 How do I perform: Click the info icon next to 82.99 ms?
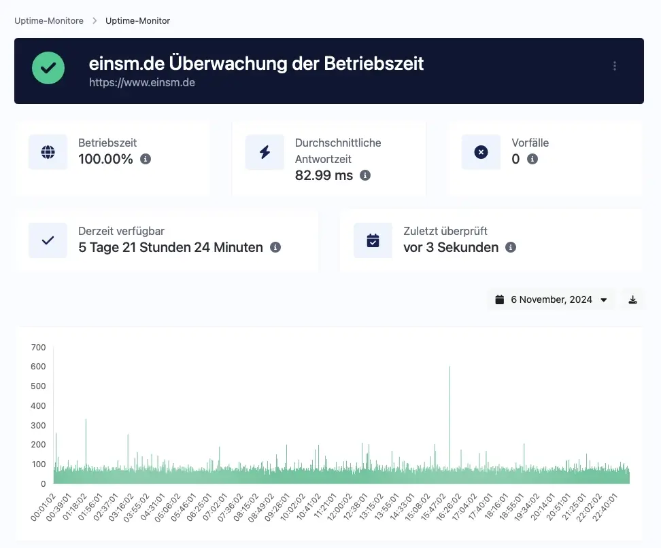pos(365,175)
